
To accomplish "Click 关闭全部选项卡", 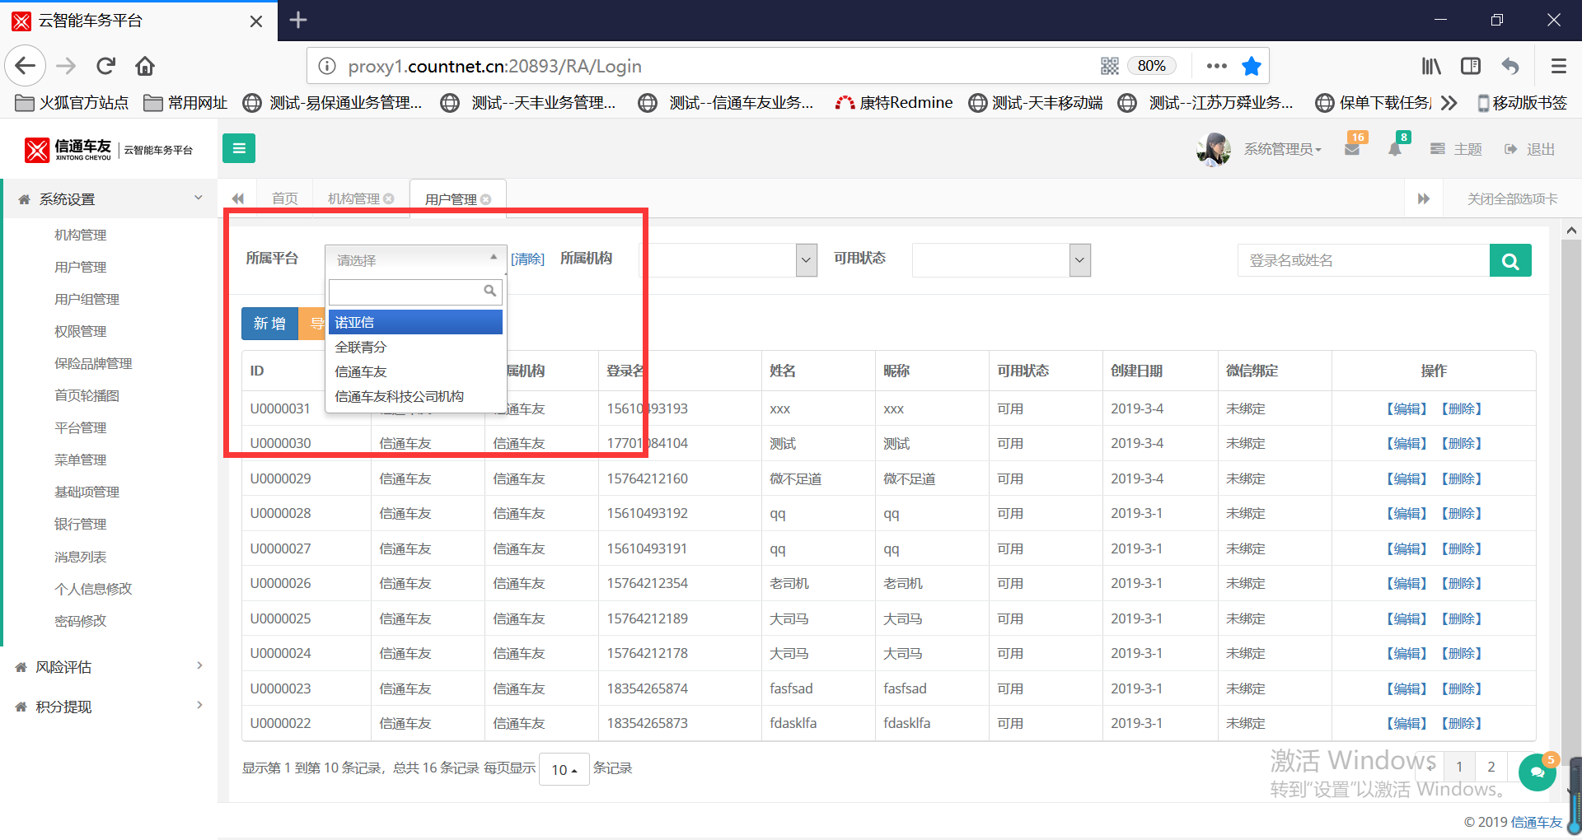I will point(1512,198).
